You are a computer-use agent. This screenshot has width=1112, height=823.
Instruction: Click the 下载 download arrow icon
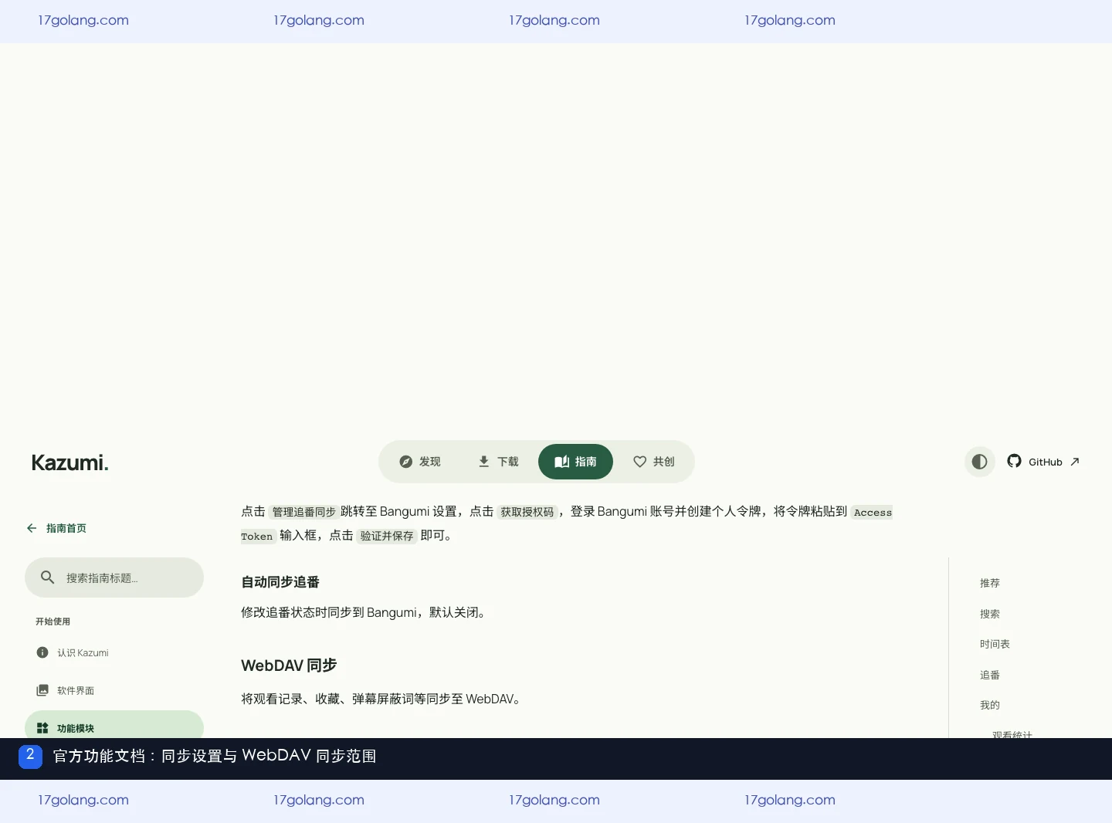point(483,462)
